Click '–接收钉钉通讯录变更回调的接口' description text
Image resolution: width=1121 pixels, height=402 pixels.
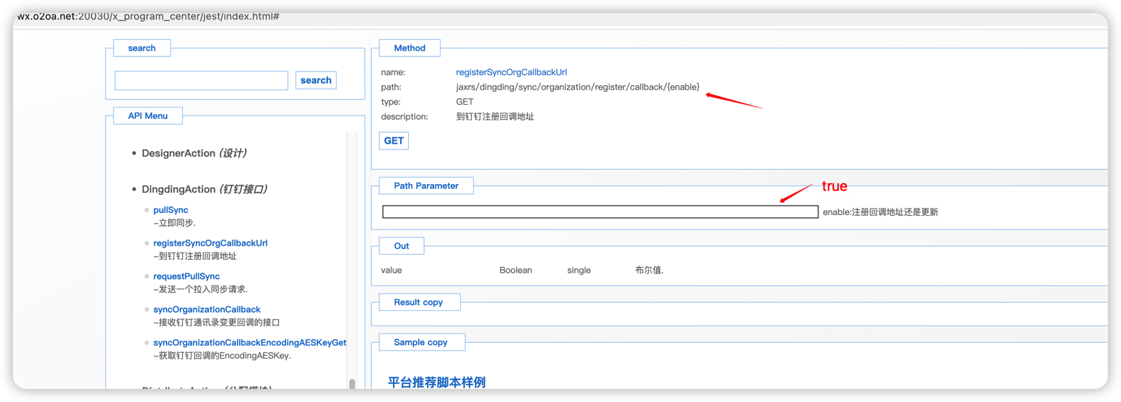(217, 323)
